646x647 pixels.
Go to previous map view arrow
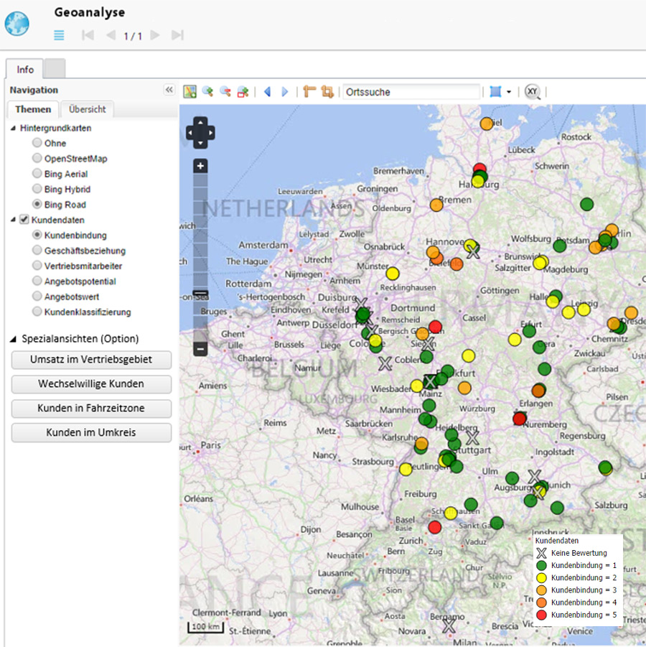click(268, 92)
